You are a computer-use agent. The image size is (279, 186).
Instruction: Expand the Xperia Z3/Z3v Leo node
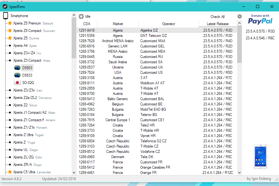click(x=10, y=90)
